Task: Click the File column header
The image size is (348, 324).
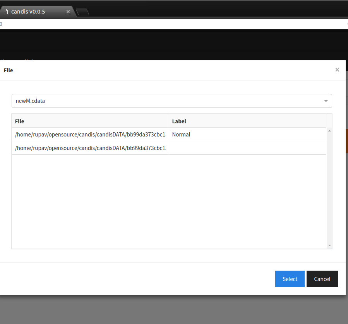Action: (90, 121)
